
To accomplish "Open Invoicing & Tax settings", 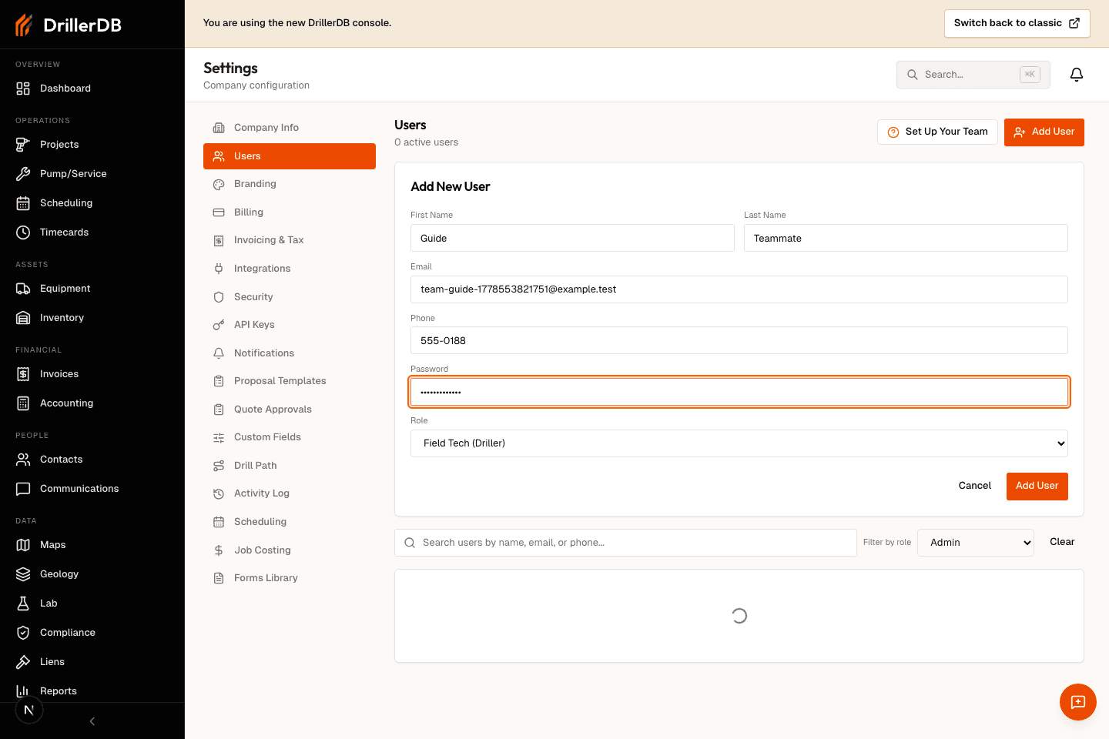I will [x=290, y=240].
